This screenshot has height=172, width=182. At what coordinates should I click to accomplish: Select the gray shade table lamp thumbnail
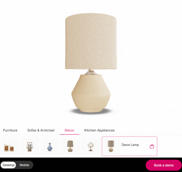pyautogui.click(x=70, y=146)
